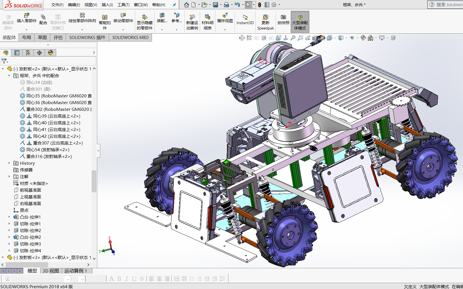This screenshot has width=463, height=289.
Task: Toggle the menu bar pin icon
Action: point(174,5)
